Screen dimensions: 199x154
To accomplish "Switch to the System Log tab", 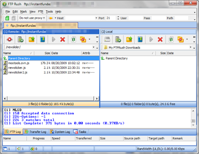I will 60,132.
